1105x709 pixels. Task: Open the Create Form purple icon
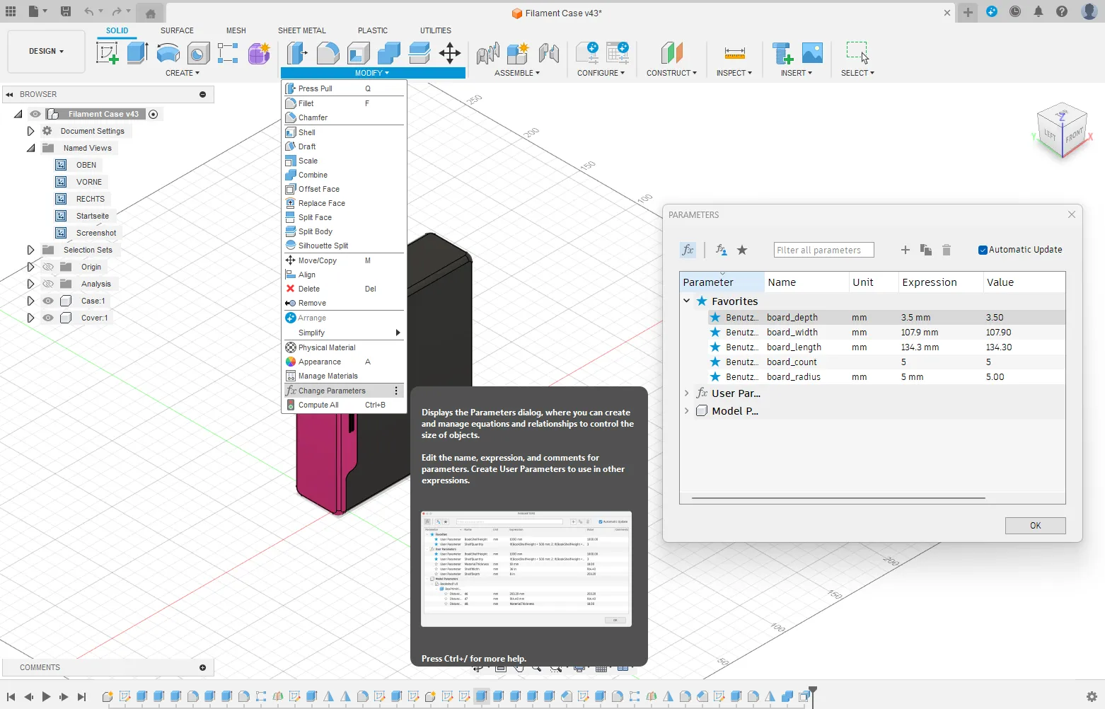259,53
